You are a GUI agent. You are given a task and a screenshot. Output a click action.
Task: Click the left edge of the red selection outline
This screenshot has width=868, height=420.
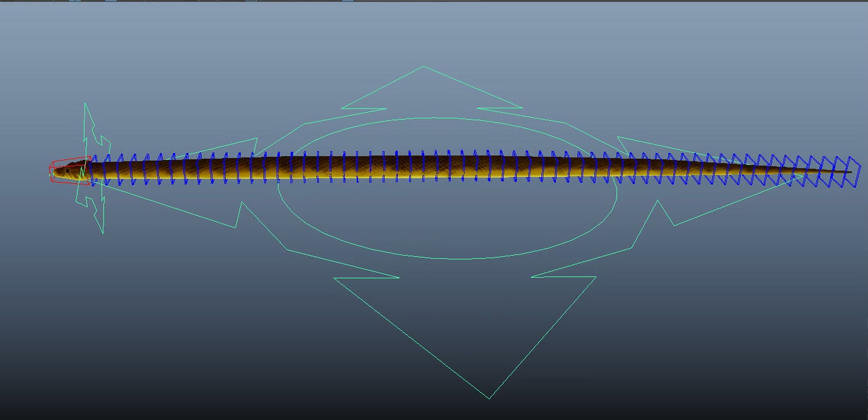click(50, 170)
